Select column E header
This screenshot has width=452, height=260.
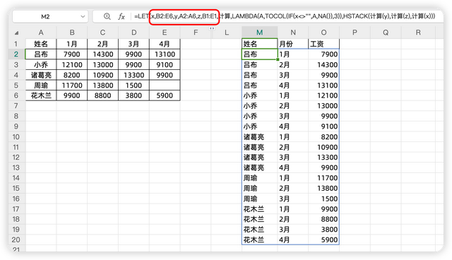165,32
